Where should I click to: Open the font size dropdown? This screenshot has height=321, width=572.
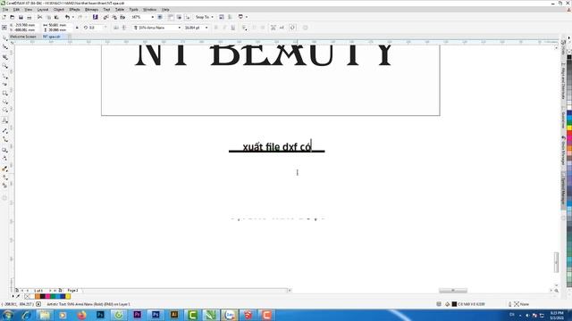[206, 28]
